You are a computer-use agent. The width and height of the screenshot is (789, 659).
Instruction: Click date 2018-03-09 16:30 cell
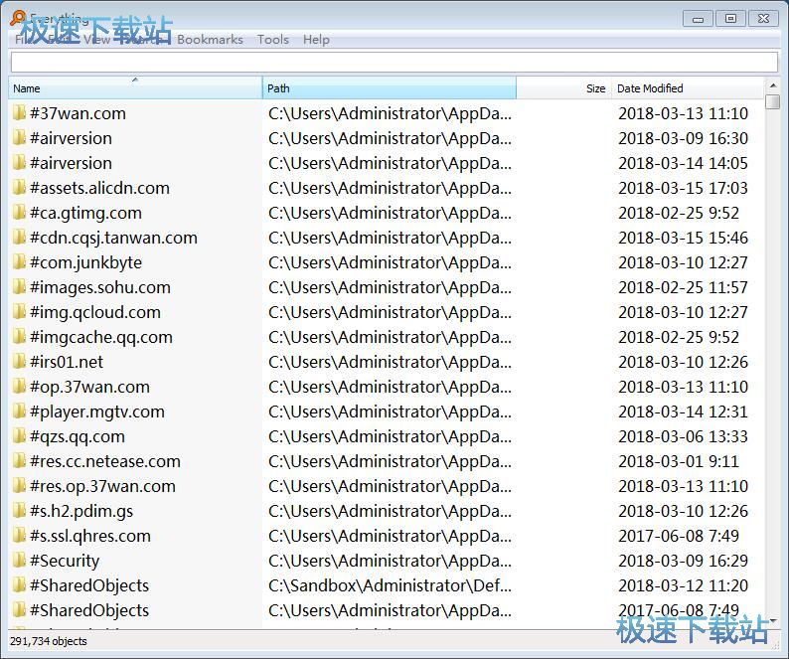[683, 138]
